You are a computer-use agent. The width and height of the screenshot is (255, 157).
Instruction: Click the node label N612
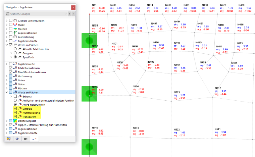[x=218, y=88]
